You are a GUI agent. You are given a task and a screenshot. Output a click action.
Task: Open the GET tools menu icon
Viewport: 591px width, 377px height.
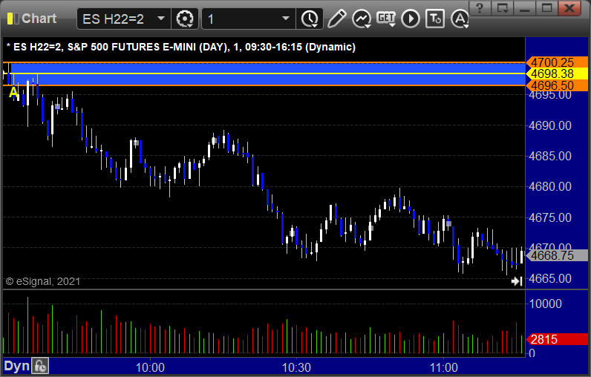(386, 19)
